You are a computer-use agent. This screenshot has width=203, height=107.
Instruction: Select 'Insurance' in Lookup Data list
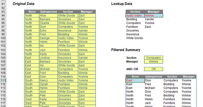tap(133, 34)
